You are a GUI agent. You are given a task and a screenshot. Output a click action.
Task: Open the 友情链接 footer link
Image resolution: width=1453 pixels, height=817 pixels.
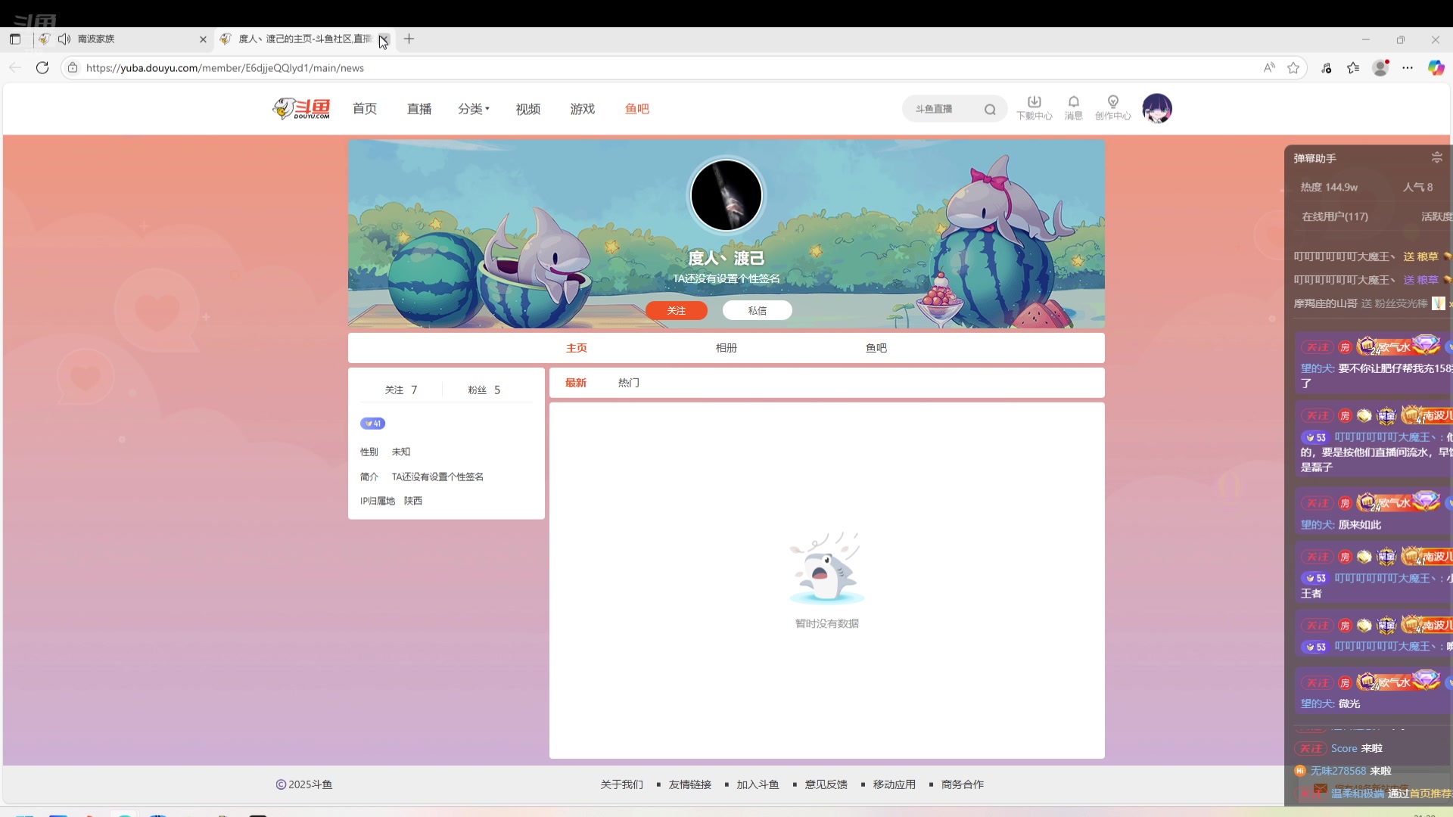pyautogui.click(x=690, y=784)
